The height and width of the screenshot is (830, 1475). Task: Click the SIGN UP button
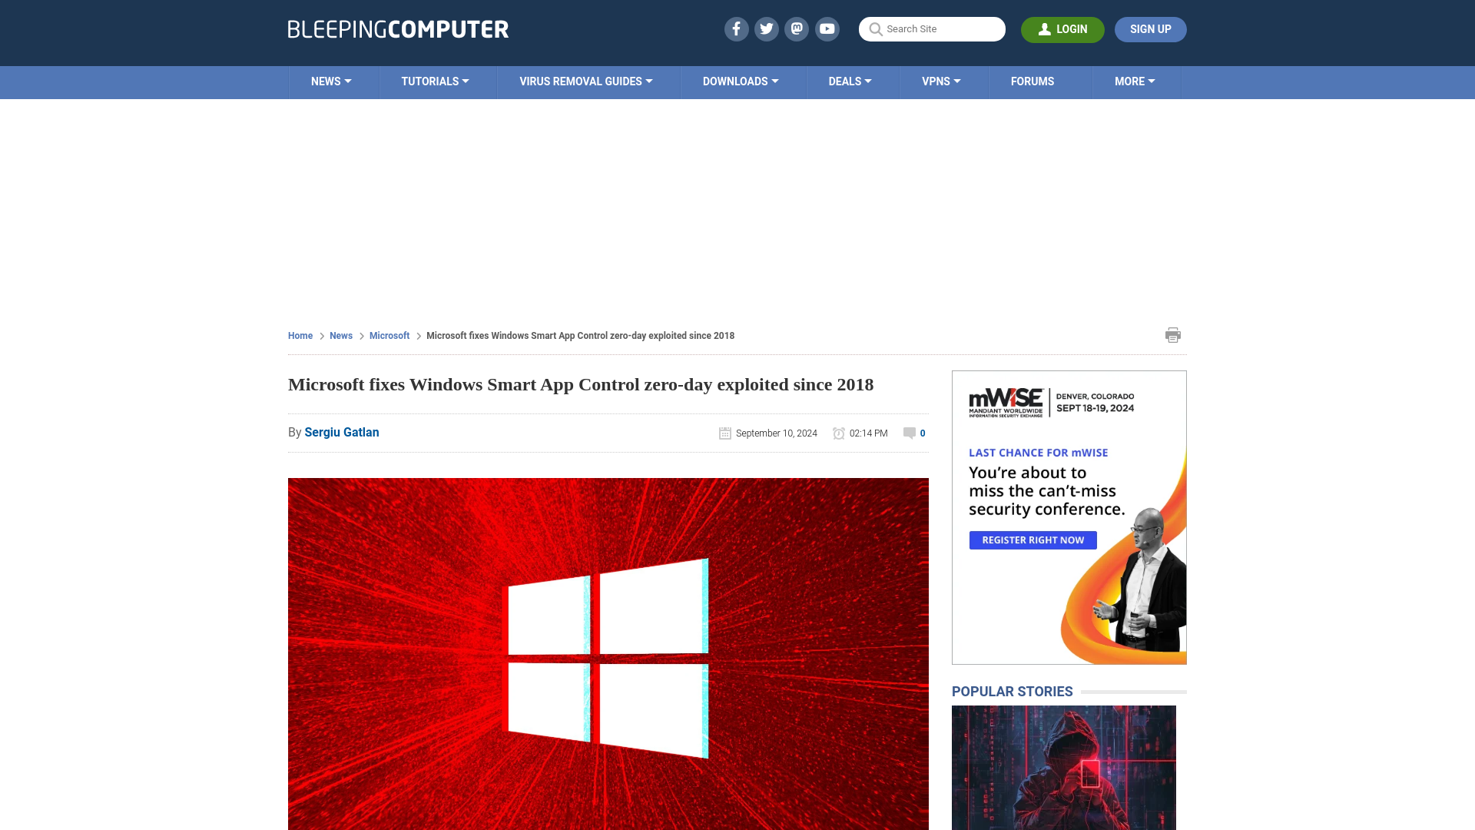click(1151, 29)
